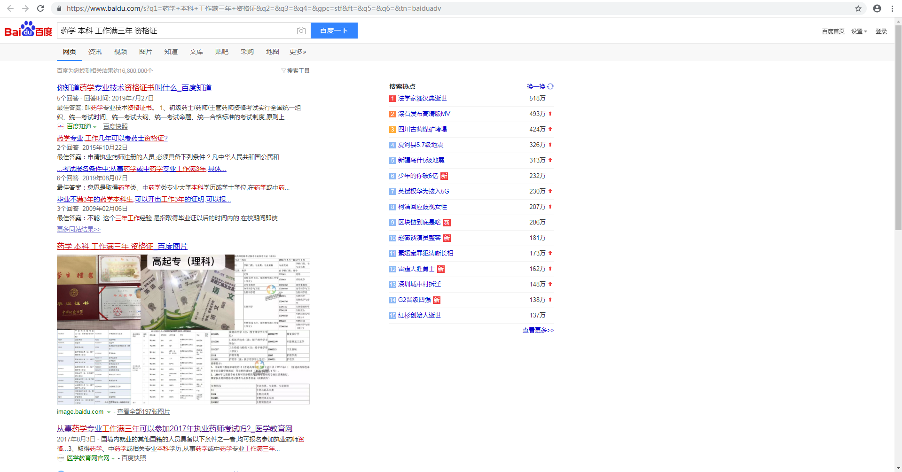
Task: Expand the 医学教育网官网 dropdown arrow
Action: [113, 459]
